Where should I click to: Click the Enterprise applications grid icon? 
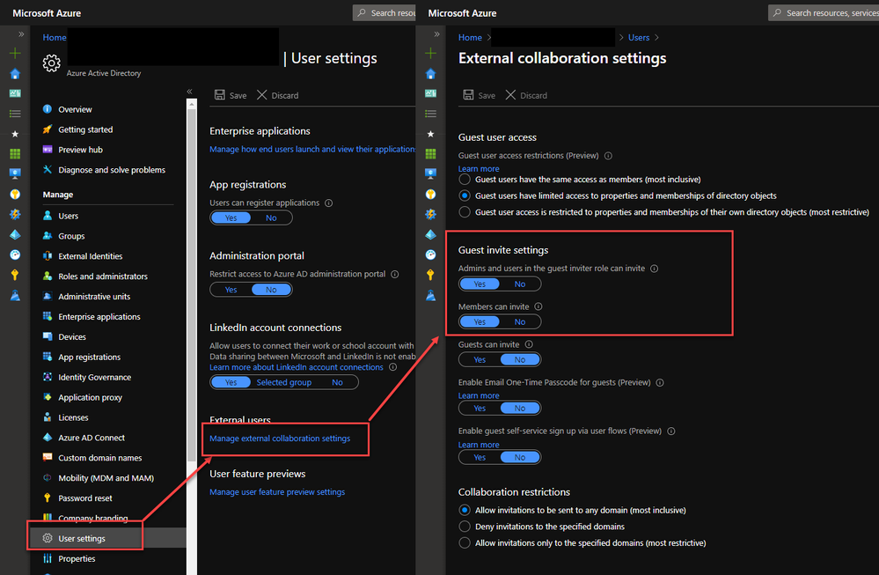tap(48, 316)
